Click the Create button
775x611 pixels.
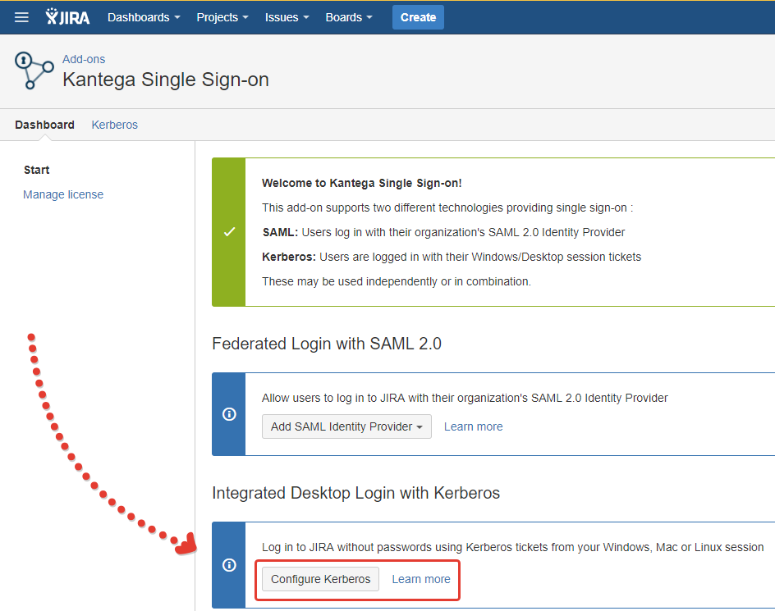[418, 17]
